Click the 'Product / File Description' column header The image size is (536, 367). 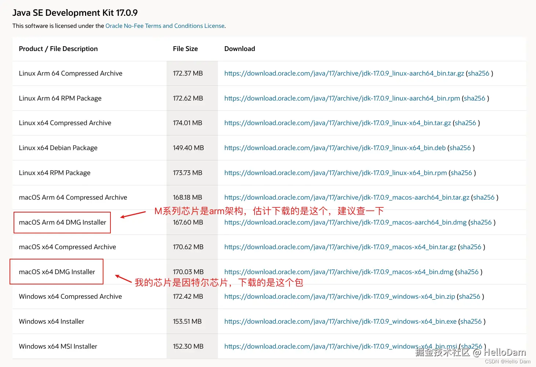(58, 49)
